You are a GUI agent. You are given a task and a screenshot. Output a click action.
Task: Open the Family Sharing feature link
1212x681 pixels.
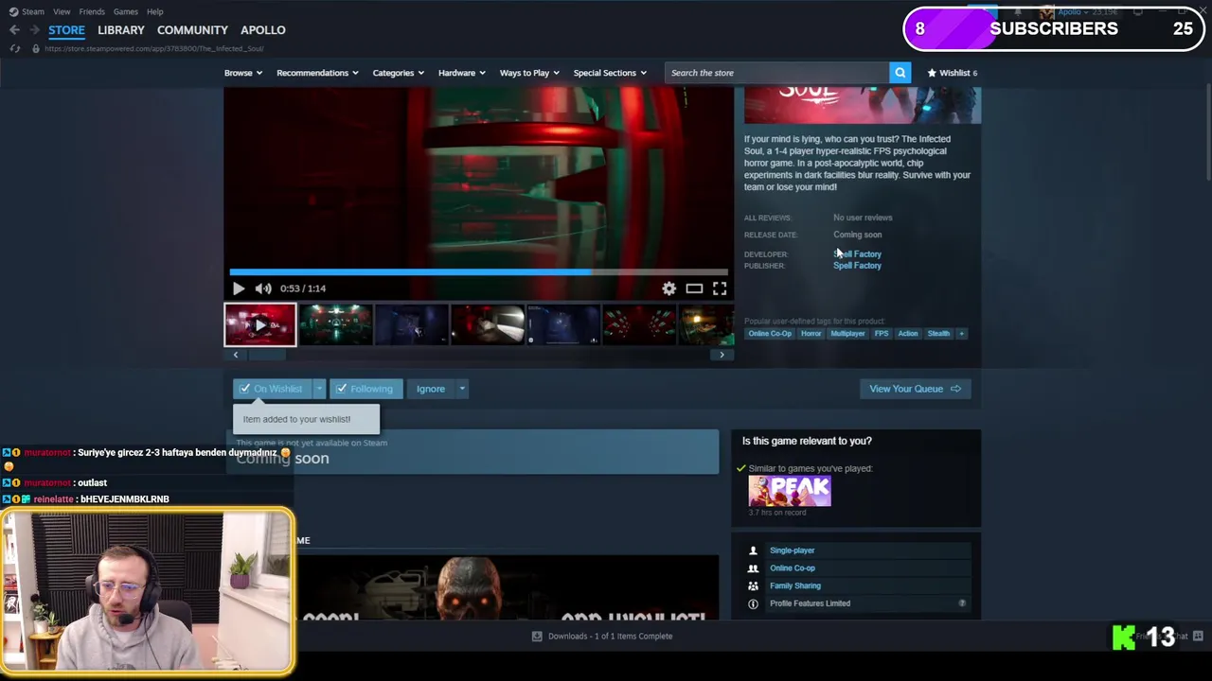tap(795, 585)
